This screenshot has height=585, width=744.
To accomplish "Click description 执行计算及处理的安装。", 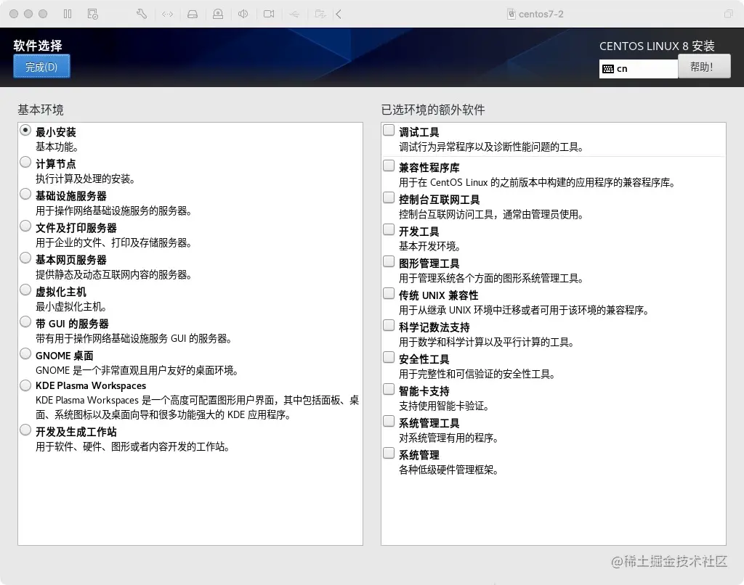I will coord(86,179).
